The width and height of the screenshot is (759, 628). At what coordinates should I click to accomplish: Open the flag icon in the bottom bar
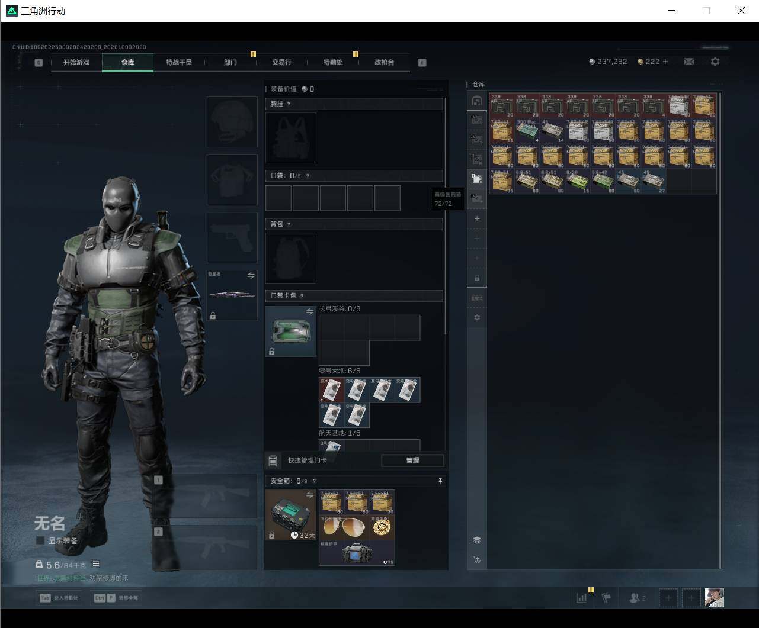pyautogui.click(x=606, y=598)
